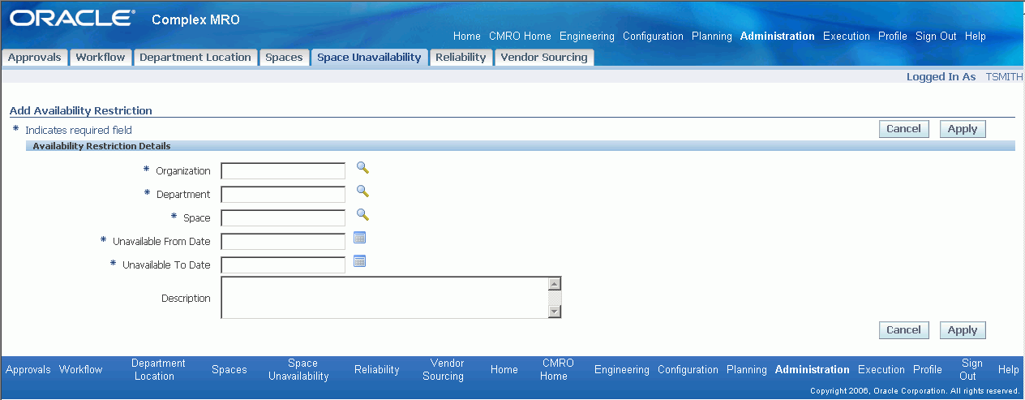Switch to the Approvals tab
This screenshot has height=400, width=1025.
coord(34,58)
